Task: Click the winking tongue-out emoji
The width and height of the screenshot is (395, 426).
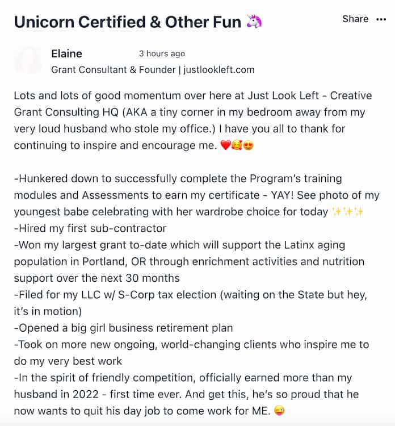Action: click(x=279, y=411)
